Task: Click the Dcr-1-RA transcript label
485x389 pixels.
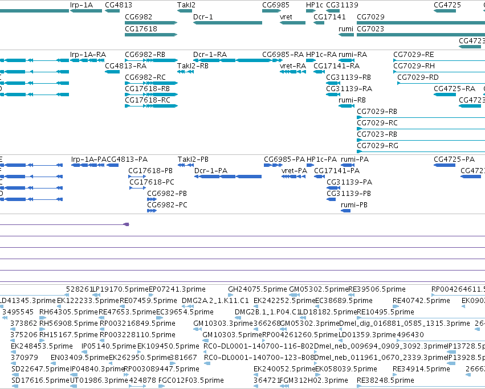Action: (x=210, y=55)
